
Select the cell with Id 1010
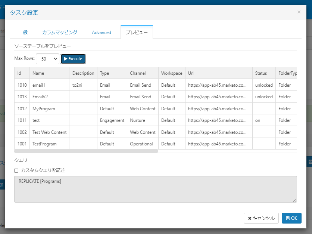[22, 85]
